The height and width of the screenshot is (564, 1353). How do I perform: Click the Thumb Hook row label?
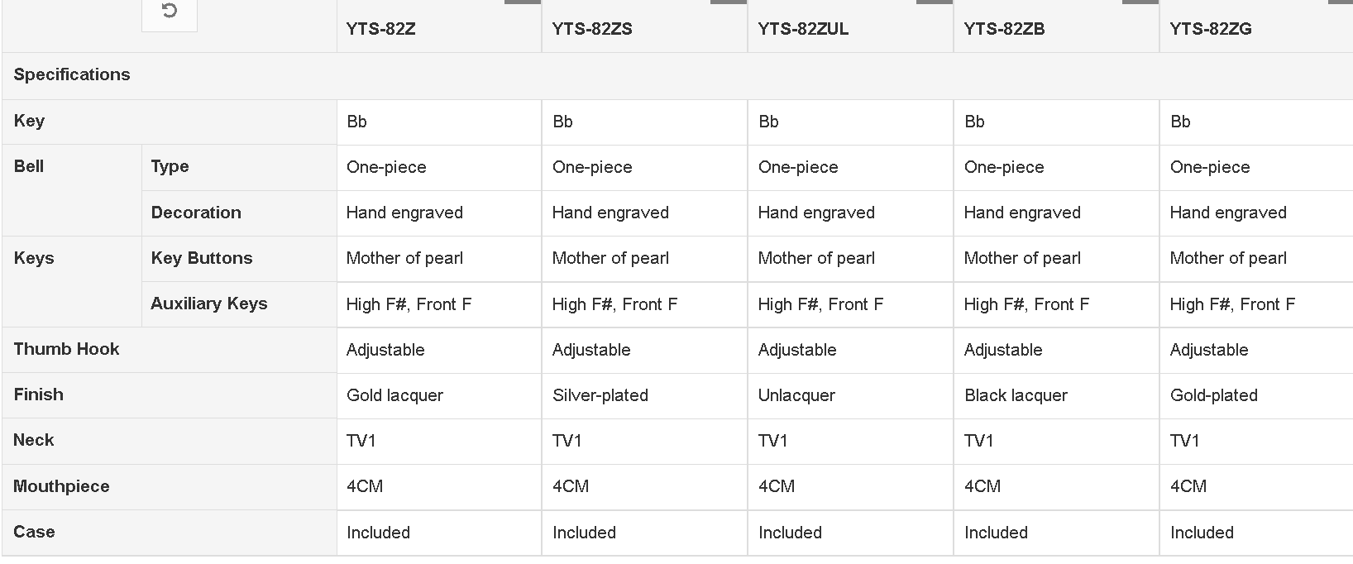[x=66, y=349]
